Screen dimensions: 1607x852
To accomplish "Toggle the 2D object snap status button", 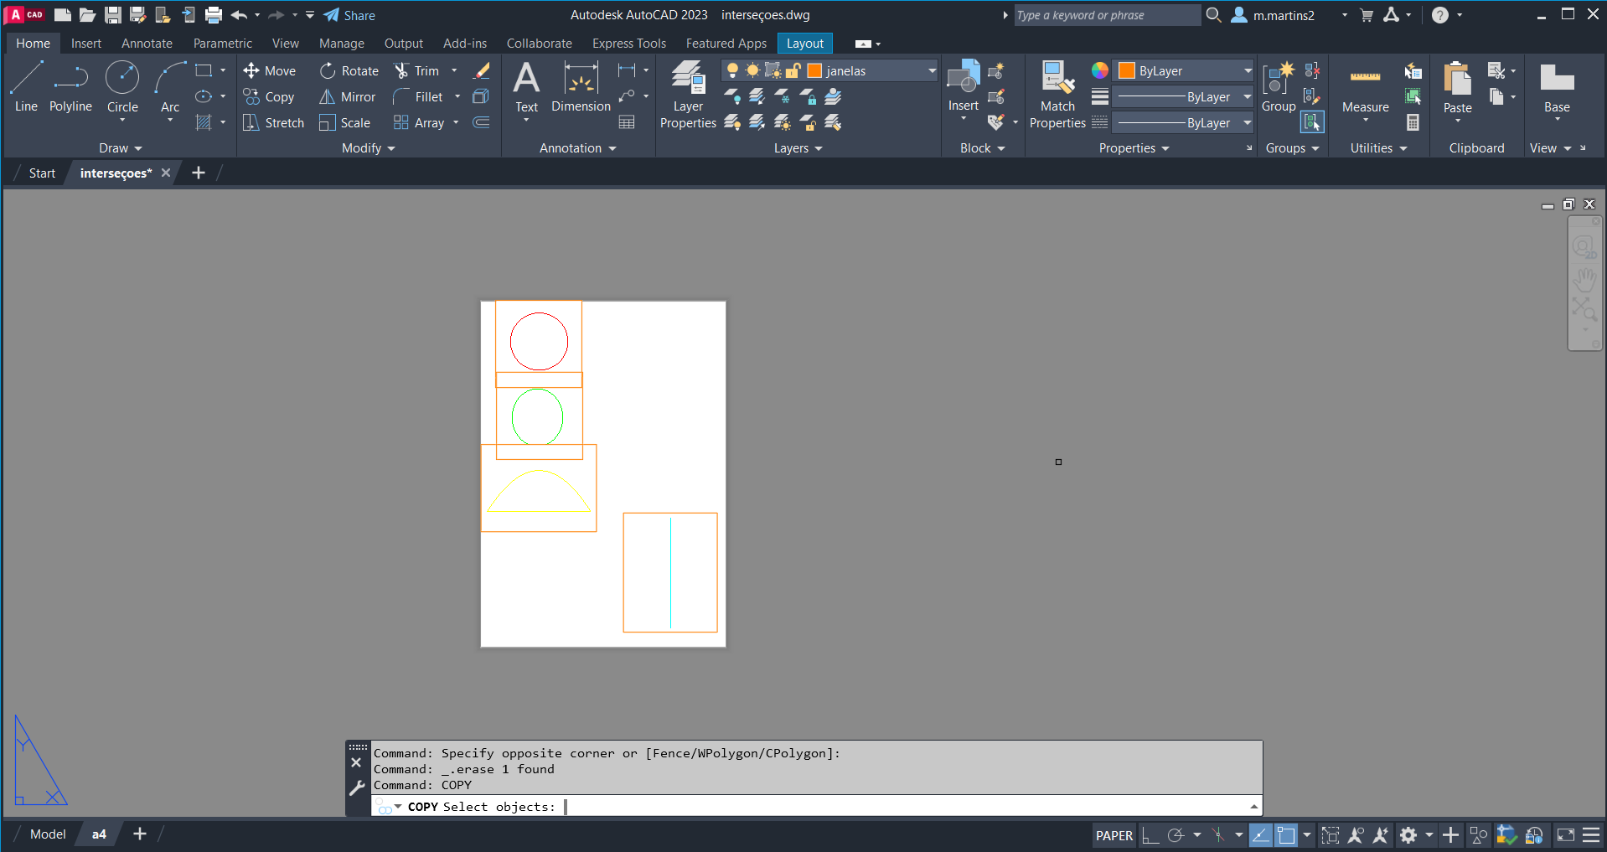I will pos(1286,835).
